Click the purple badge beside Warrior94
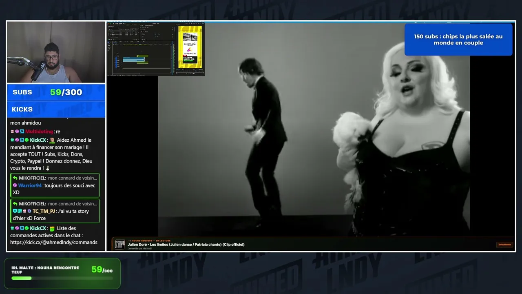Image resolution: width=522 pixels, height=294 pixels. click(x=15, y=185)
